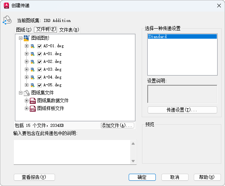The height and width of the screenshot is (186, 225).
Task: Click the 传递设置(T)... button
Action: (182, 110)
